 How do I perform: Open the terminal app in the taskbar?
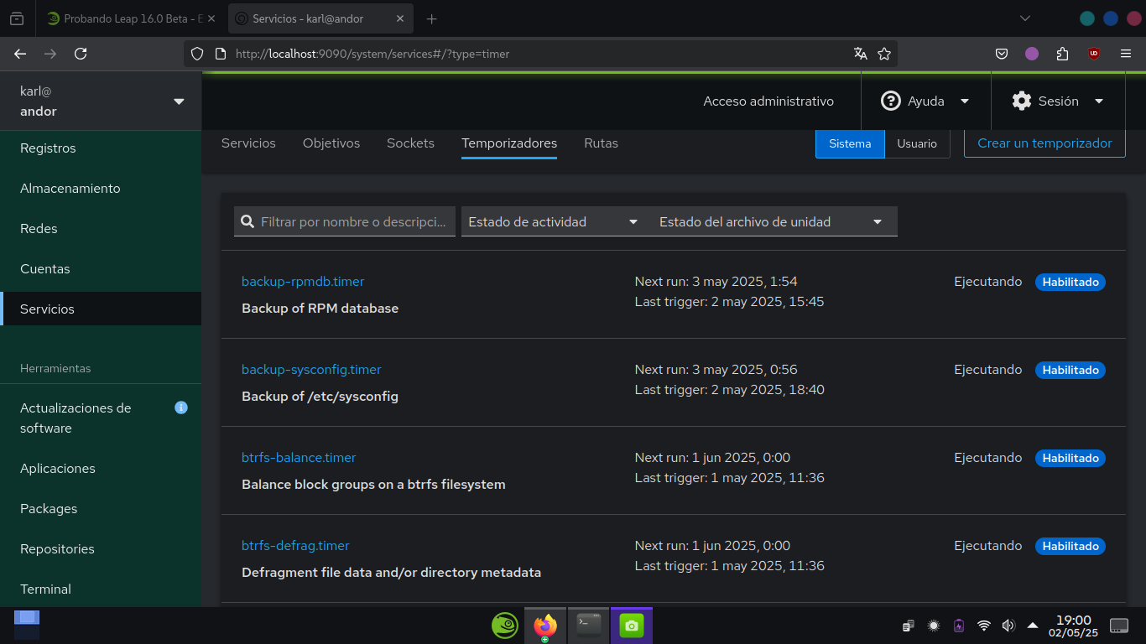(x=589, y=625)
